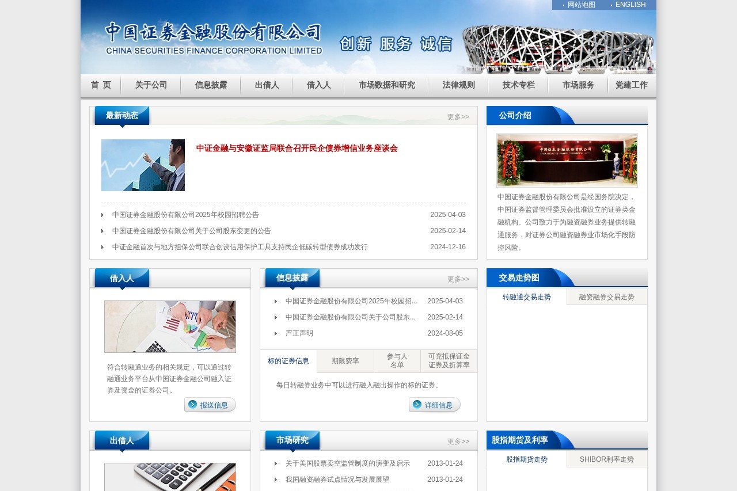Open the 2025年校园招聘公告 item in 最新动态
This screenshot has width=737, height=491.
(185, 215)
